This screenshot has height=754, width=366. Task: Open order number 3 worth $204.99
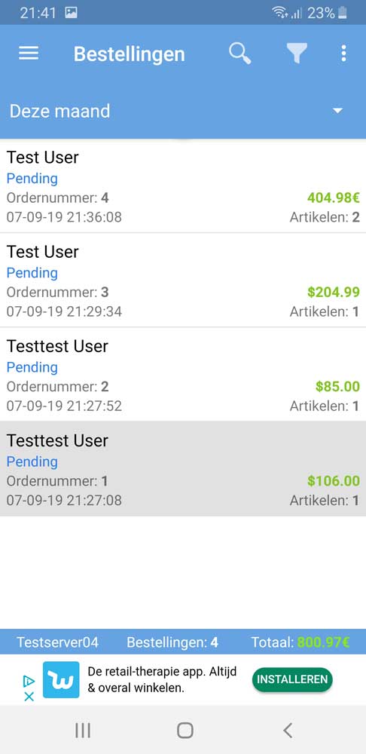tap(183, 280)
